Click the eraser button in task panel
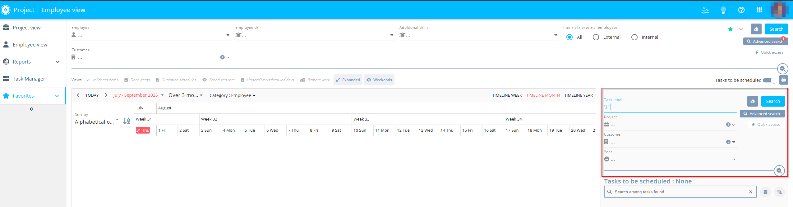Screen dimensions: 793x207 752,101
